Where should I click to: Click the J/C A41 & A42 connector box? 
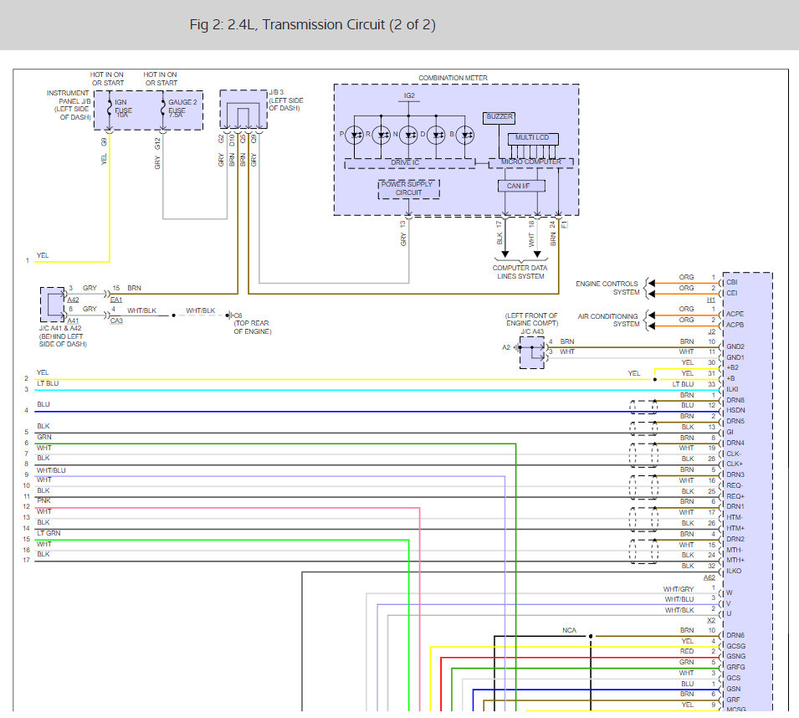coord(53,305)
